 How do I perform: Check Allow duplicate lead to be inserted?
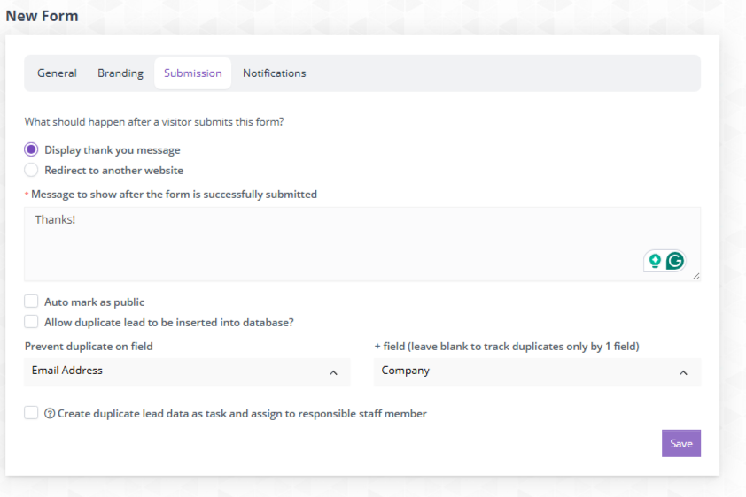click(31, 322)
